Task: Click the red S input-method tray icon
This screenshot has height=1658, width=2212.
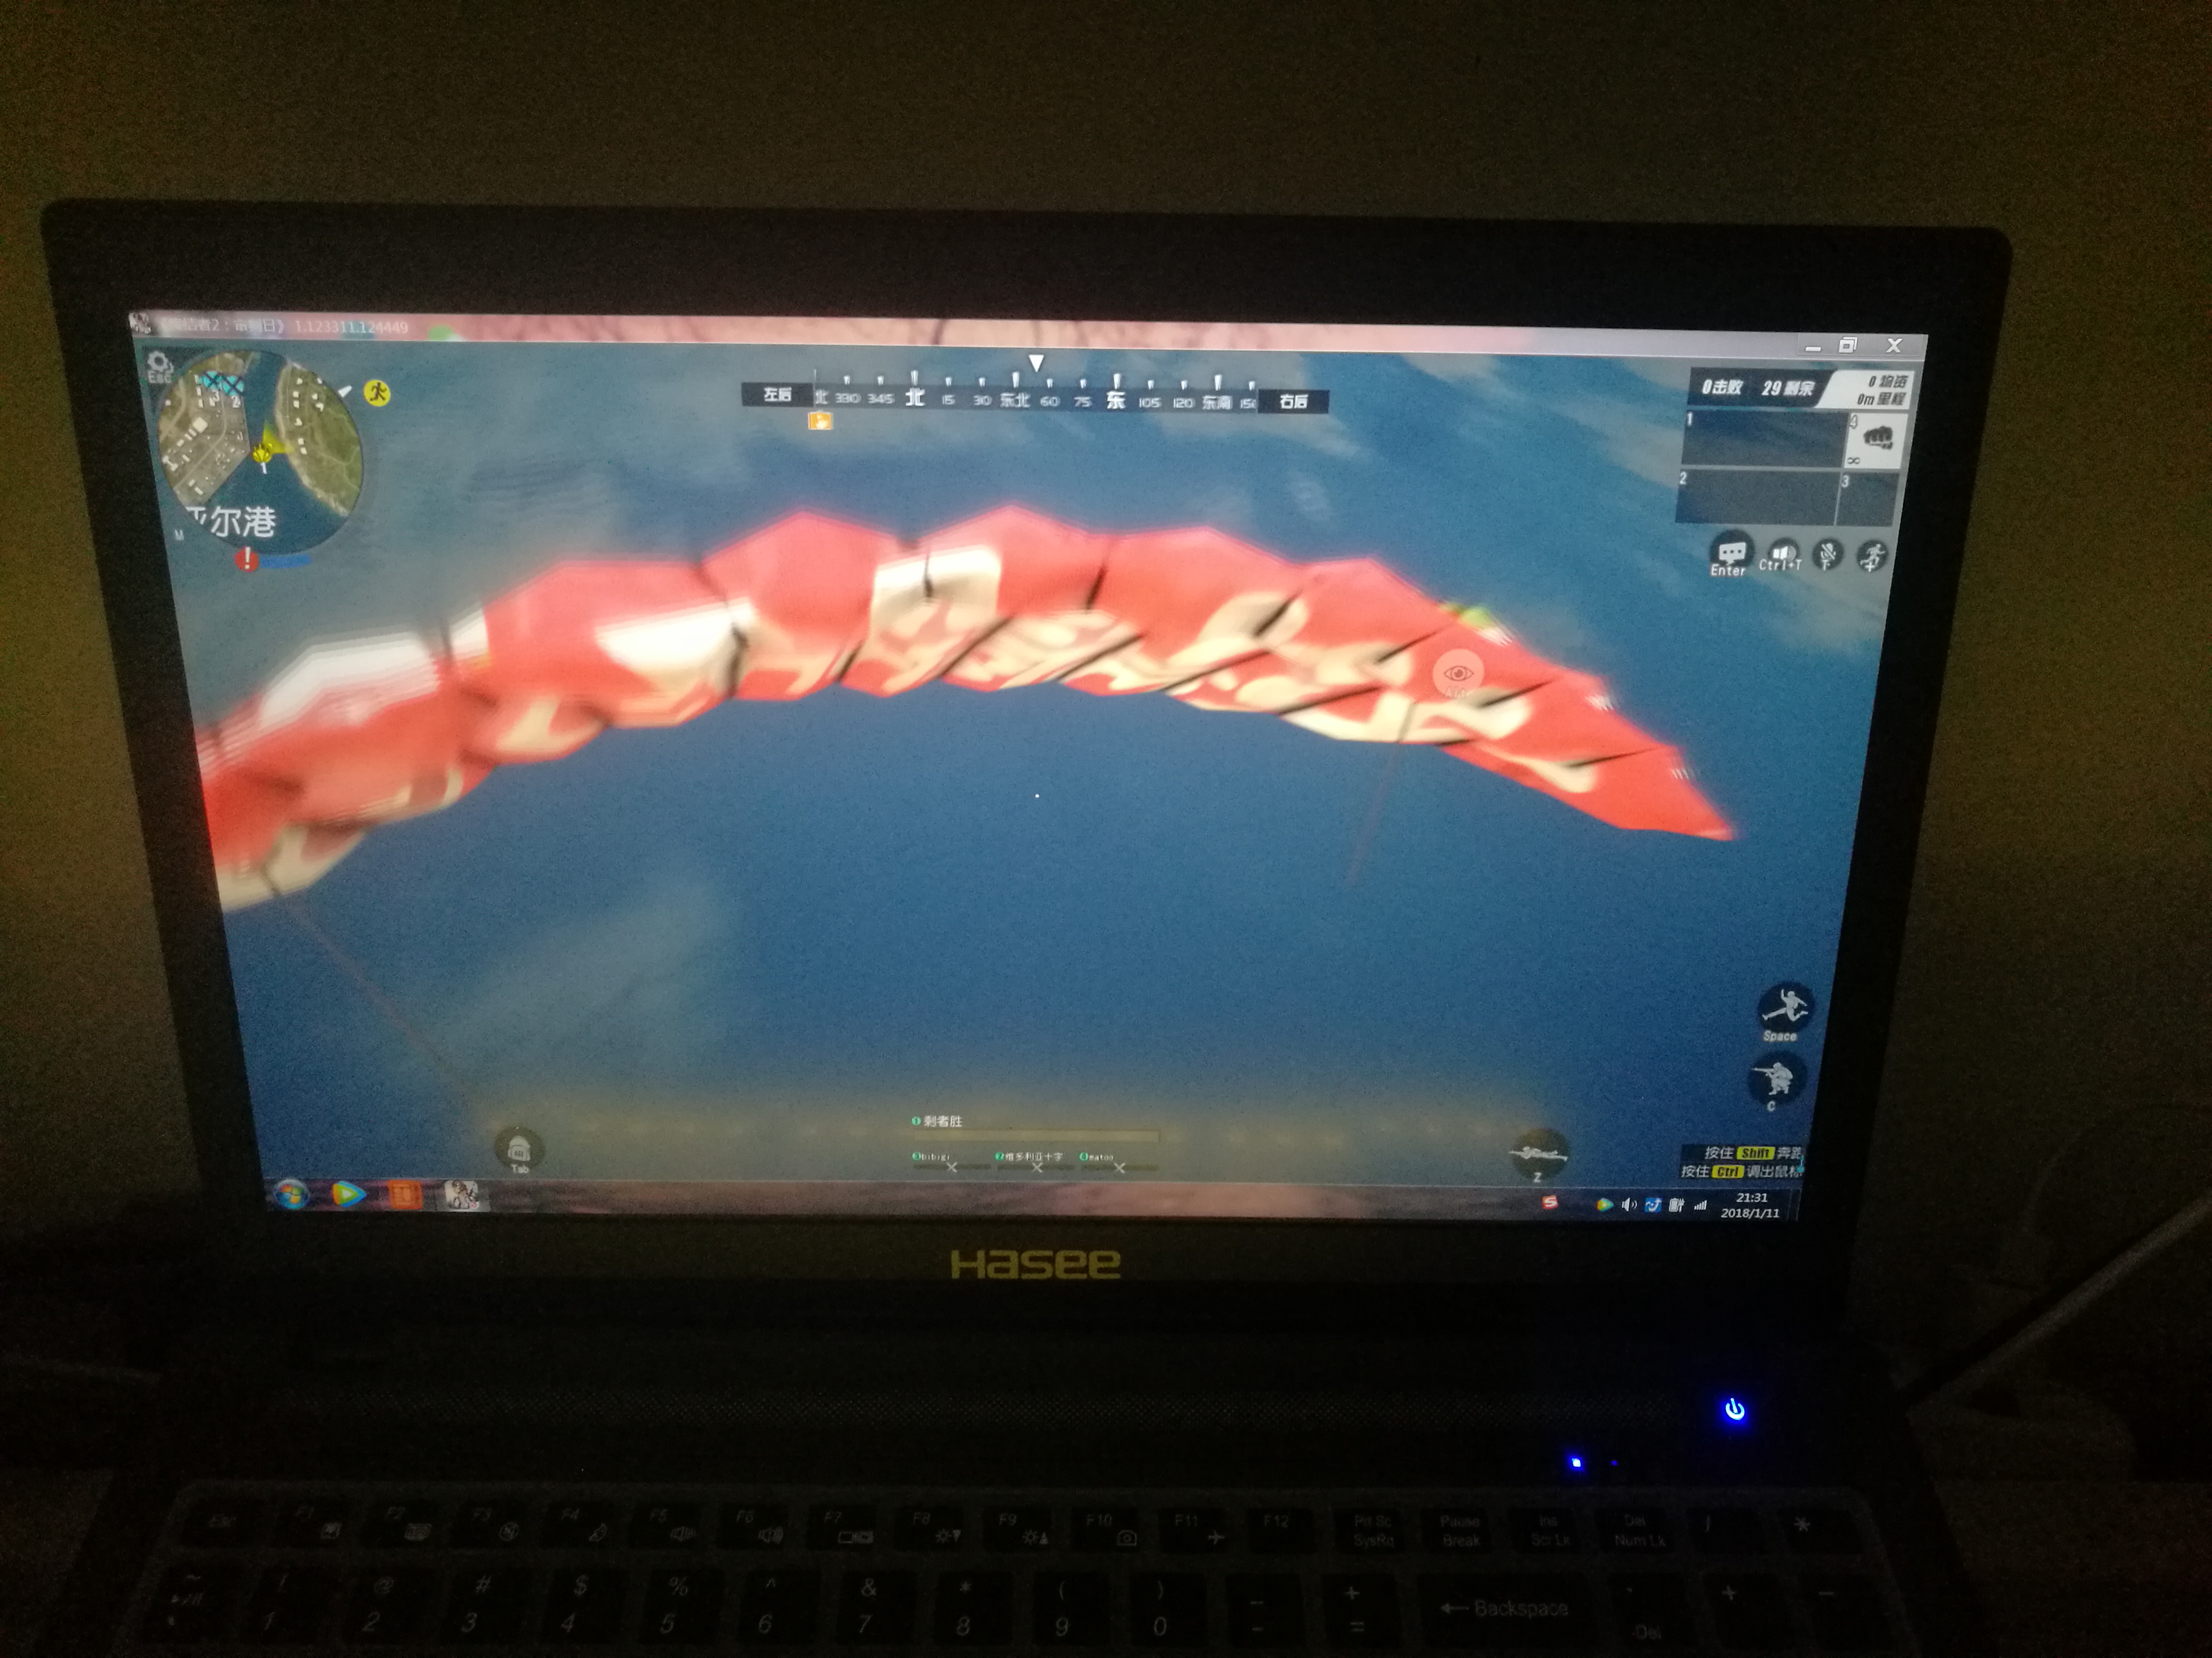Action: (x=1550, y=1202)
